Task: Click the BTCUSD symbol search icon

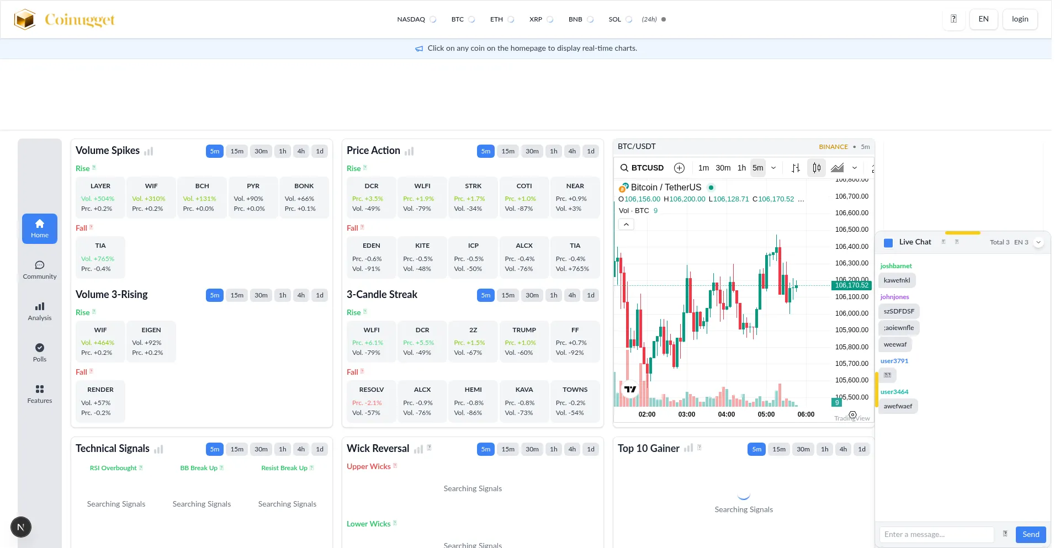Action: click(x=624, y=168)
